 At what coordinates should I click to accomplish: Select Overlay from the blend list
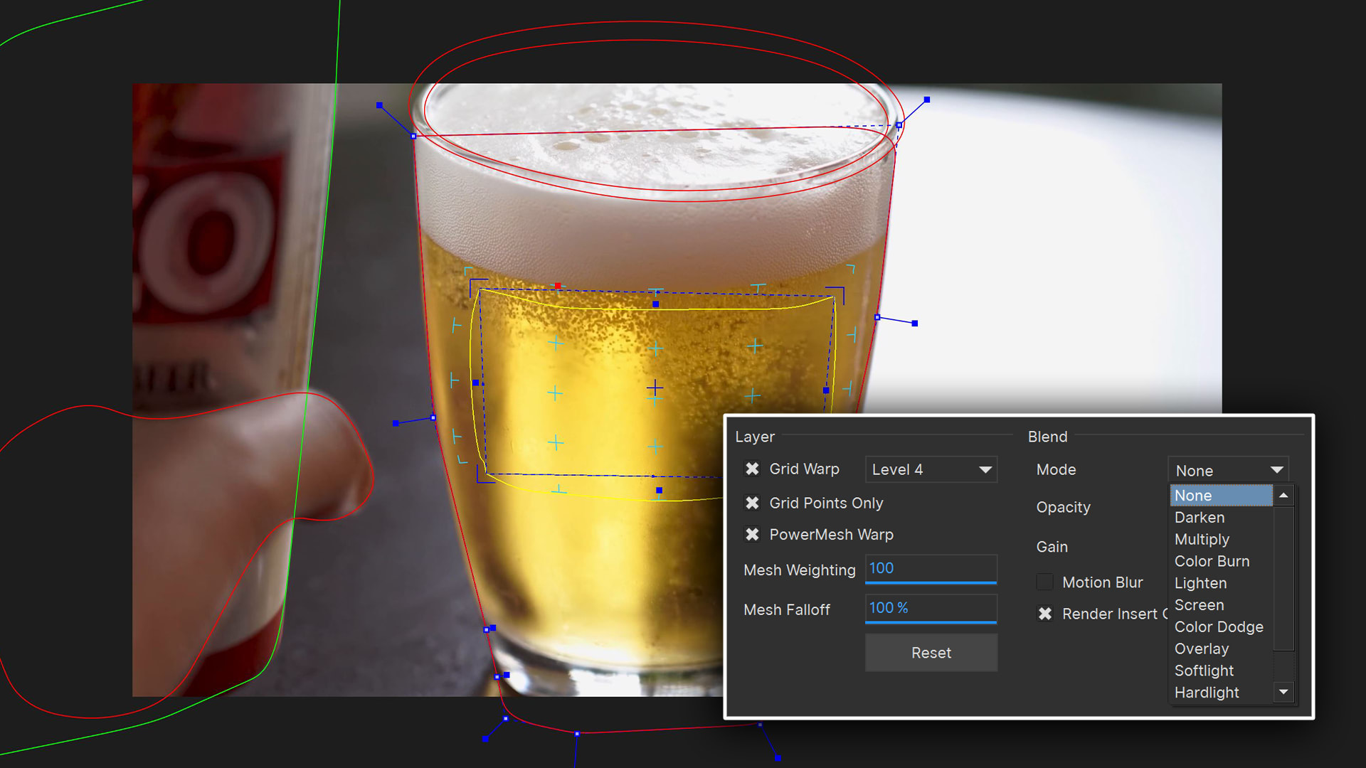1201,649
